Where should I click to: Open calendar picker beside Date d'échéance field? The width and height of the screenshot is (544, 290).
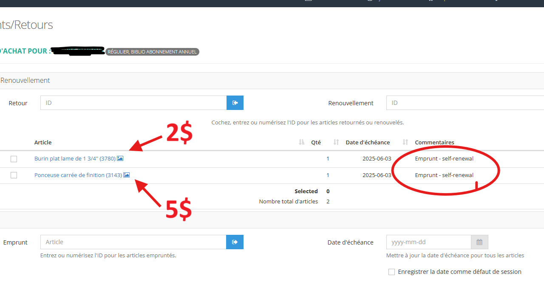tap(479, 242)
